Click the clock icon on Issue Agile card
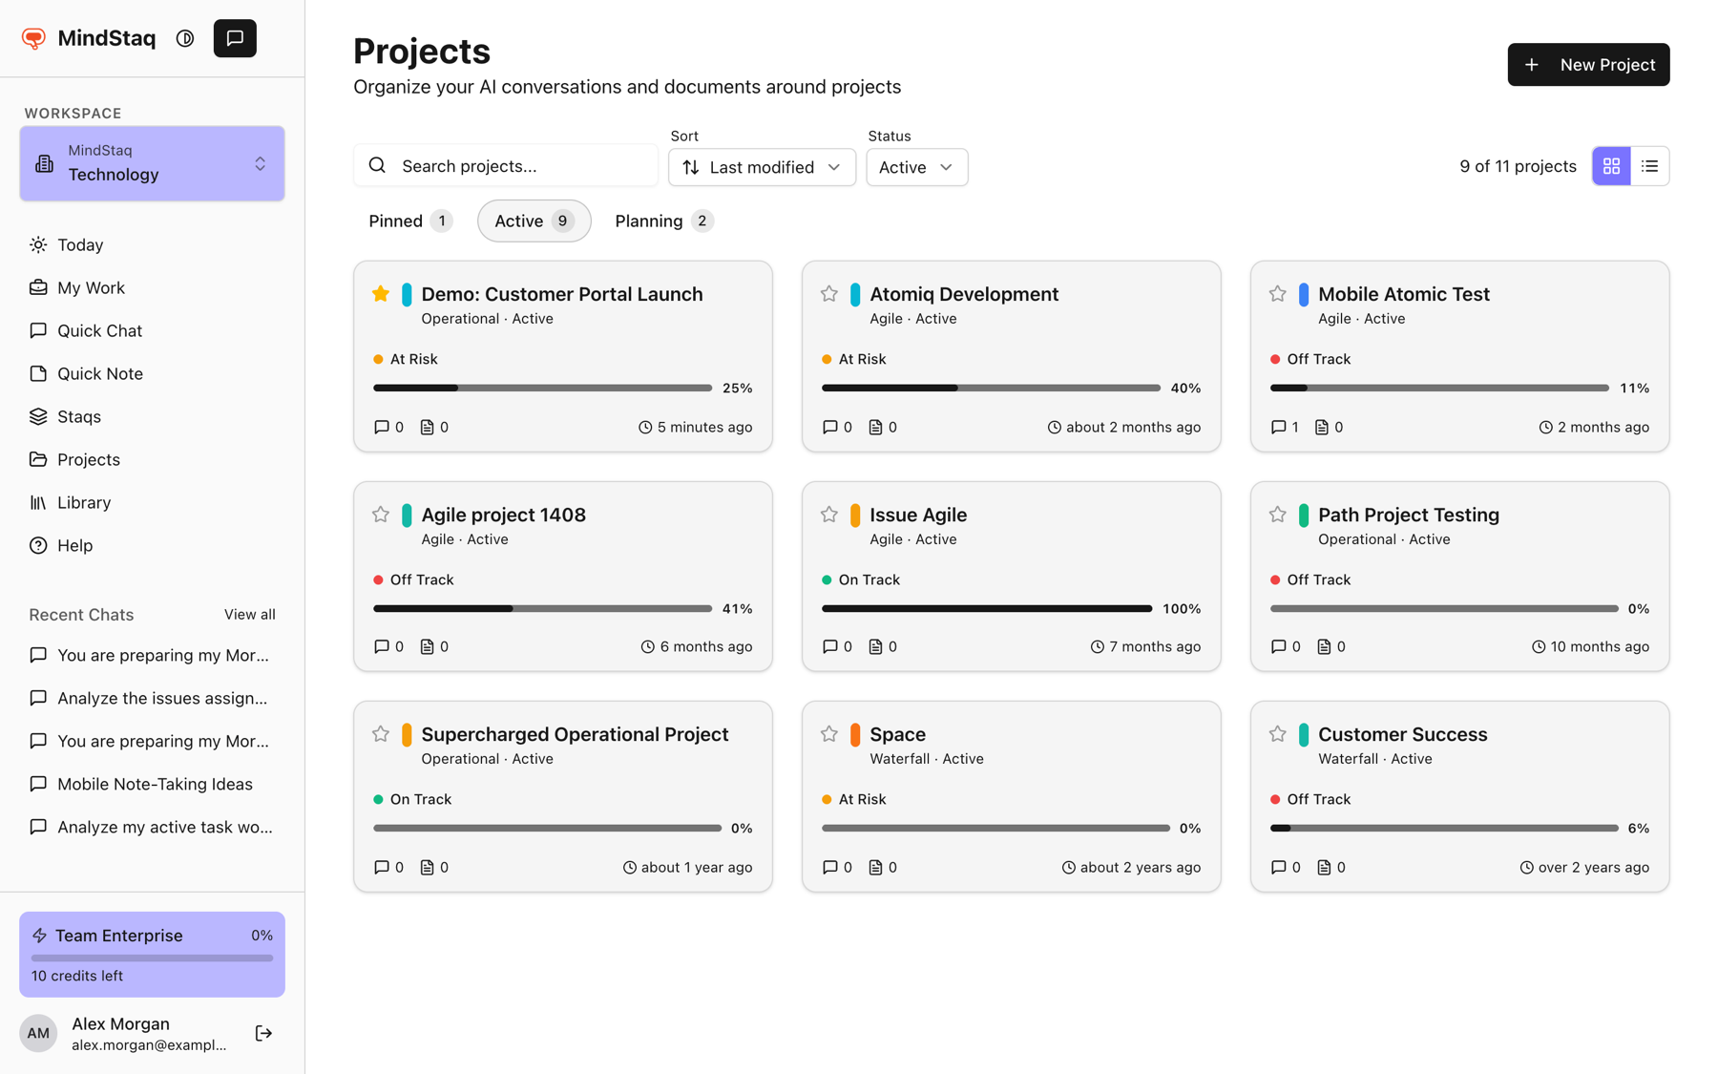 pyautogui.click(x=1097, y=646)
